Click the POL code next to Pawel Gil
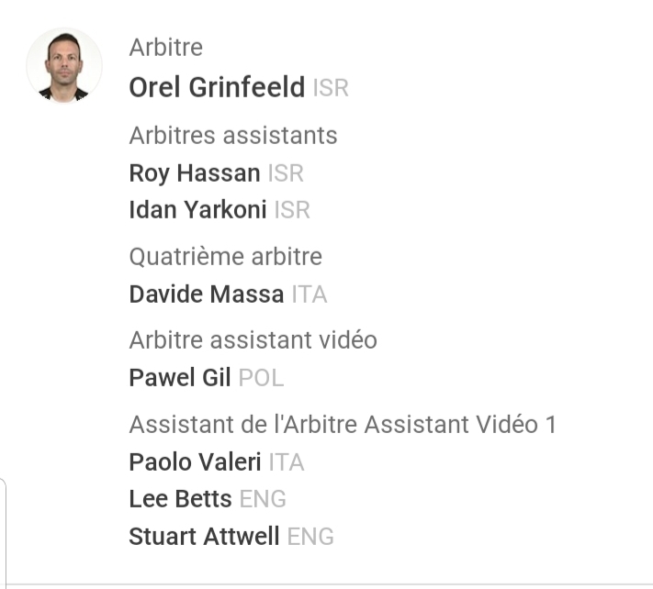The image size is (653, 589). [261, 377]
